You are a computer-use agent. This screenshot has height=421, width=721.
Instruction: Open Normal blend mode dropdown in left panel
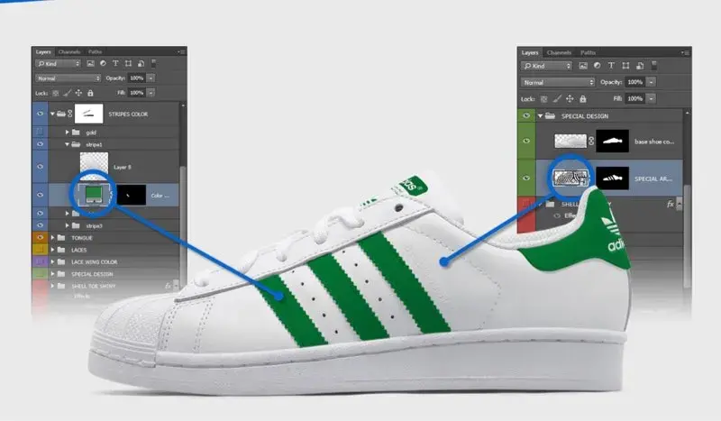(68, 78)
